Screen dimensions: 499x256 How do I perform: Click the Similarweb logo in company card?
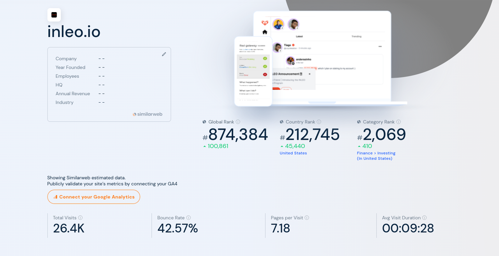tap(147, 114)
